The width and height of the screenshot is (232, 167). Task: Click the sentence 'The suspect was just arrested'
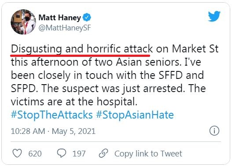click(x=113, y=89)
